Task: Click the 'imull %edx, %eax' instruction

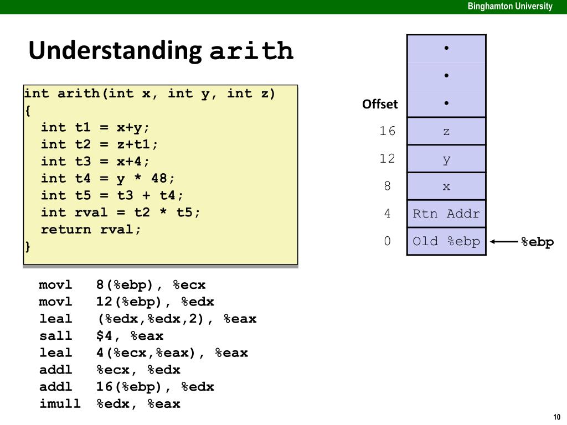Action: (x=110, y=404)
